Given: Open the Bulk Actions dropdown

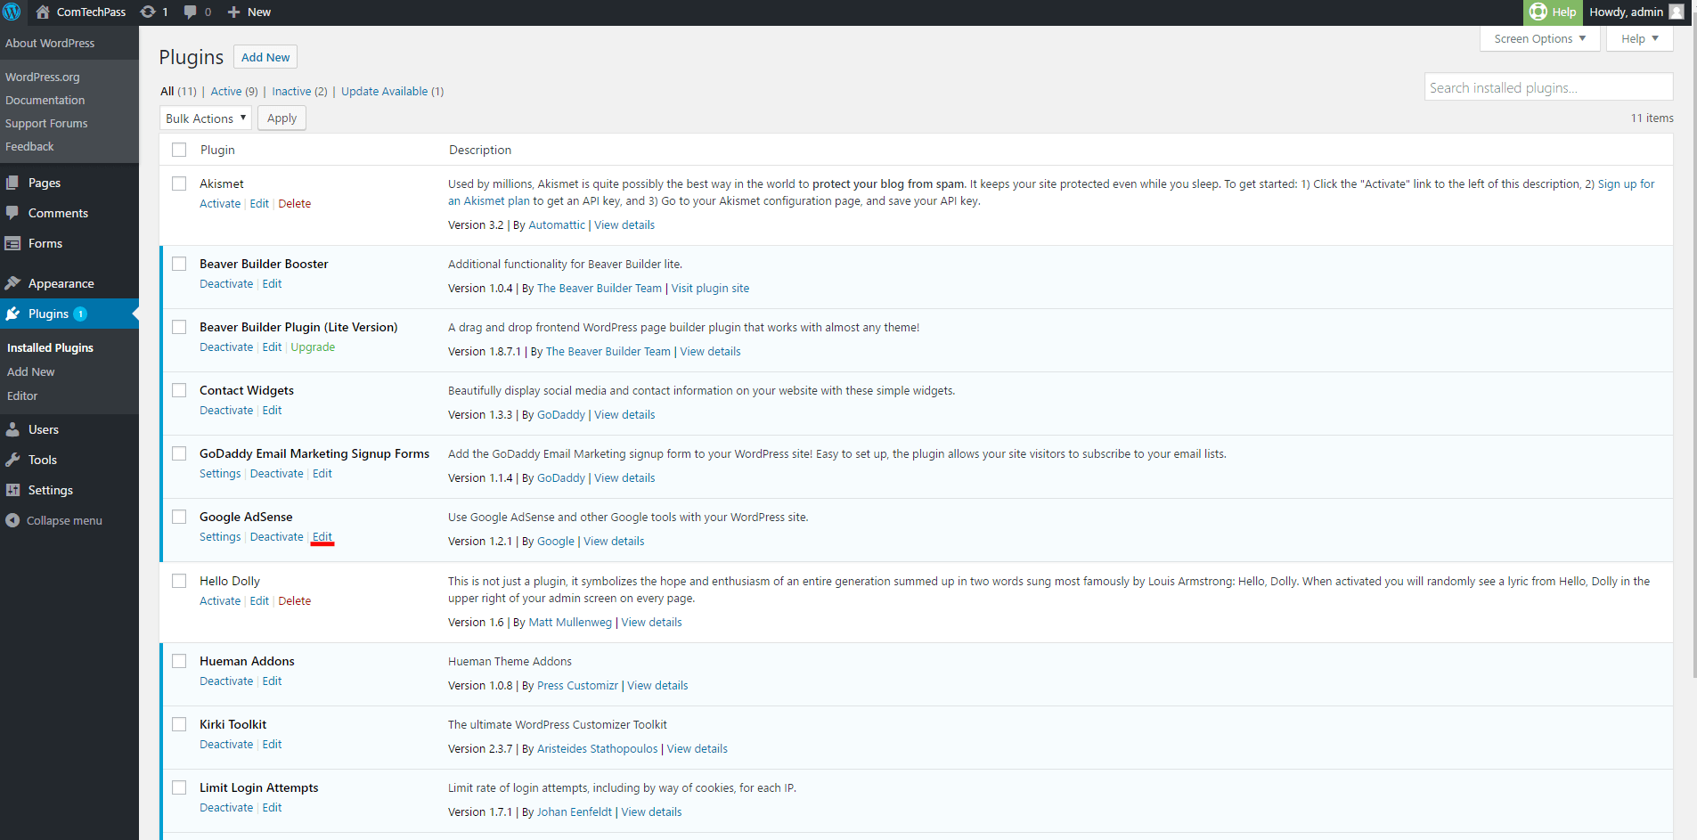Looking at the screenshot, I should (x=206, y=118).
